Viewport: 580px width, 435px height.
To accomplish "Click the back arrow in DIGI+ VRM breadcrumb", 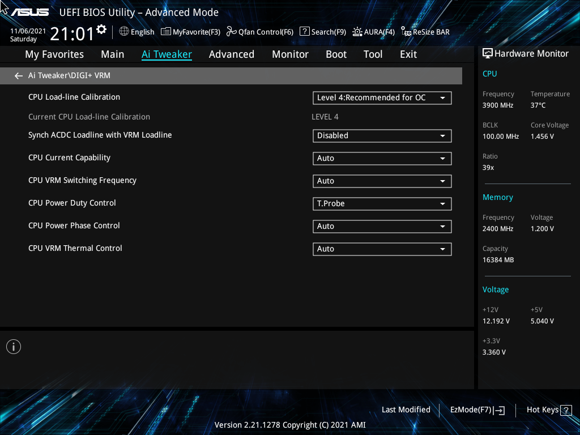I will click(x=19, y=76).
